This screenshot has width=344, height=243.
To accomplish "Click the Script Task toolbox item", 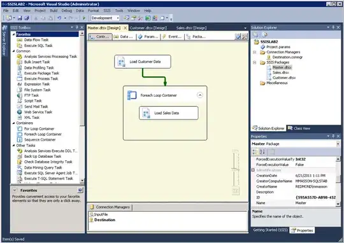I will coord(33,101).
